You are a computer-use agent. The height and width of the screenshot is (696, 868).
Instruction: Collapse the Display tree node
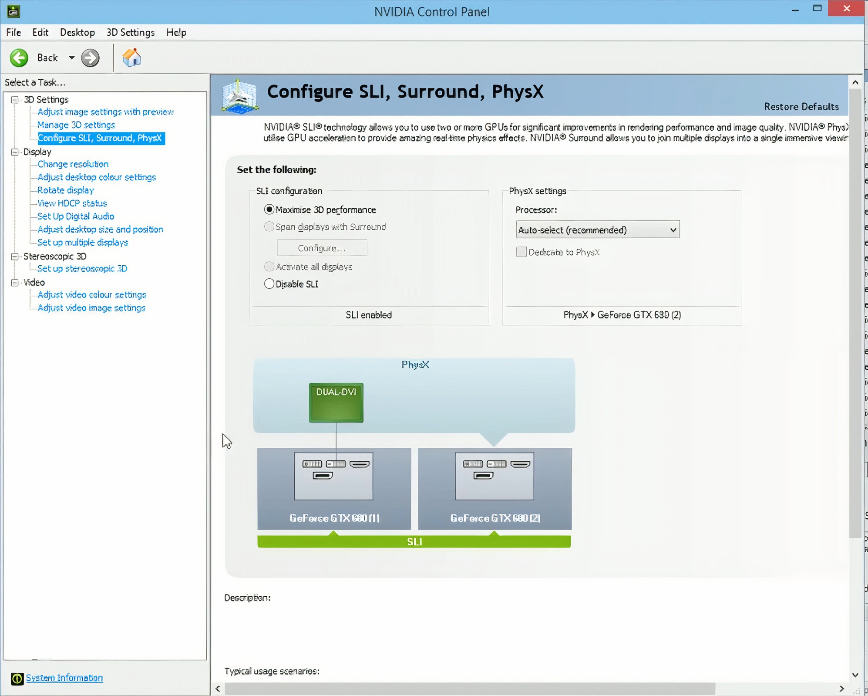coord(15,152)
